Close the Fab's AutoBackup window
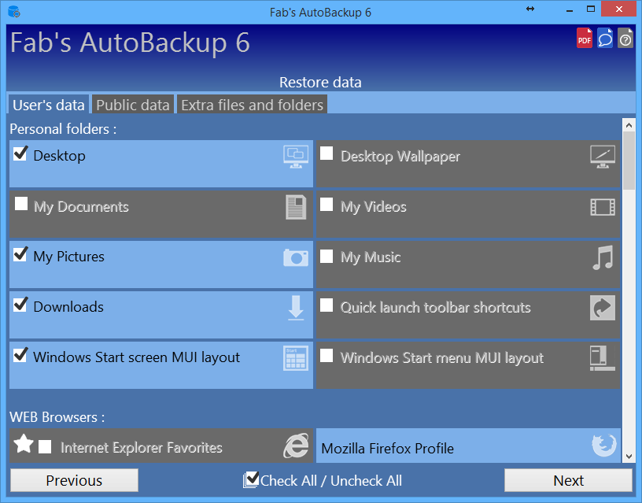Image resolution: width=642 pixels, height=503 pixels. [619, 9]
